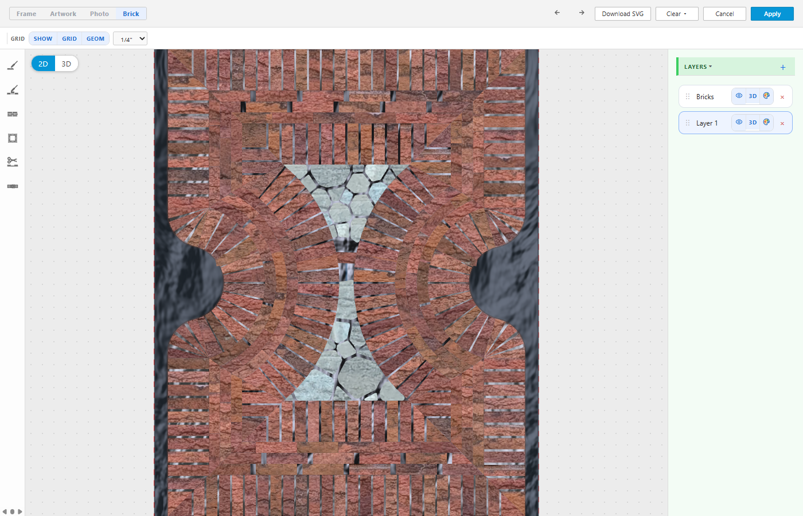The width and height of the screenshot is (803, 516).
Task: Hide Layer 1 with eye icon
Action: point(739,122)
